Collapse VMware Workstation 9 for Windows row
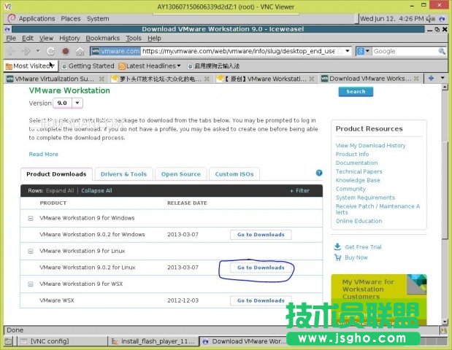 coord(31,218)
